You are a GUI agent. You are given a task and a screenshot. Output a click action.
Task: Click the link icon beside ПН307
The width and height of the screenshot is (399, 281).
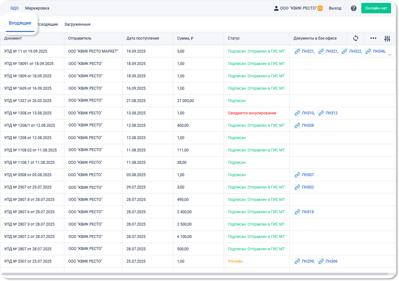pyautogui.click(x=297, y=175)
